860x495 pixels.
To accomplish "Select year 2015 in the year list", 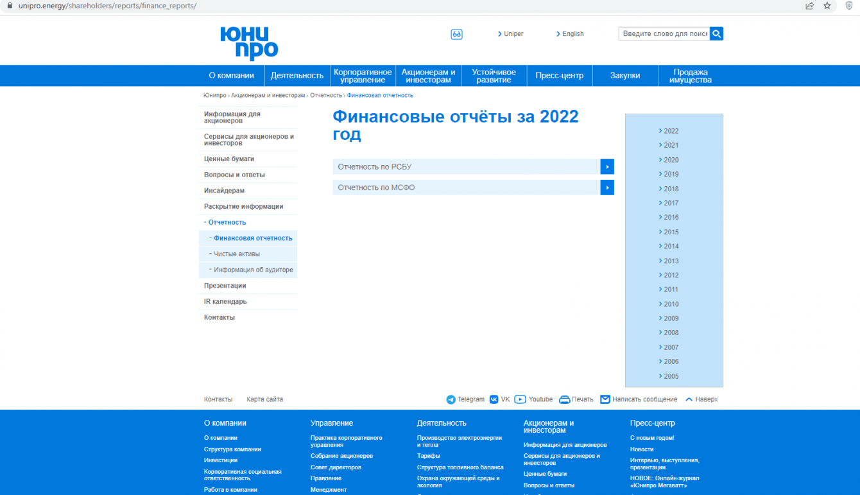I will click(x=671, y=232).
